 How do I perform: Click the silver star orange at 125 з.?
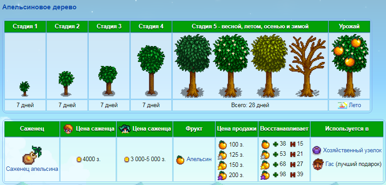pyautogui.click(x=223, y=155)
